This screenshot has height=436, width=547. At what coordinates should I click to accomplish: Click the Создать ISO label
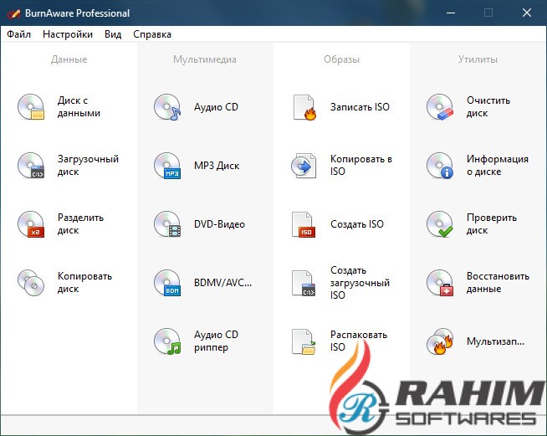[357, 224]
